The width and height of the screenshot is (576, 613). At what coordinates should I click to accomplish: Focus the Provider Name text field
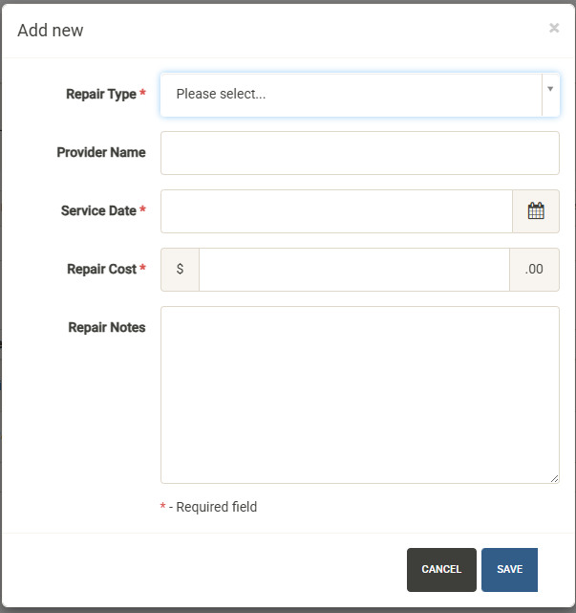(x=359, y=153)
